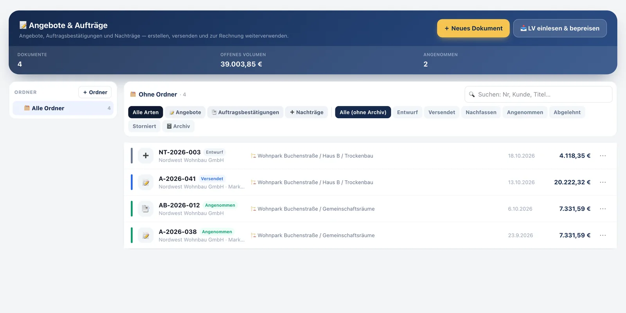Click the project icon in NT-2026-003 row

[253, 156]
